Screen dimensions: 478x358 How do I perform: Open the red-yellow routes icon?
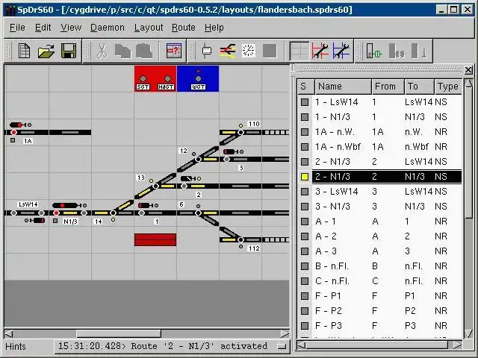228,51
